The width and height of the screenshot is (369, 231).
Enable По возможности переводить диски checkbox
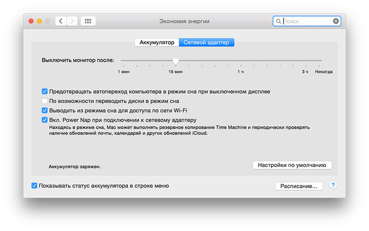pyautogui.click(x=45, y=101)
